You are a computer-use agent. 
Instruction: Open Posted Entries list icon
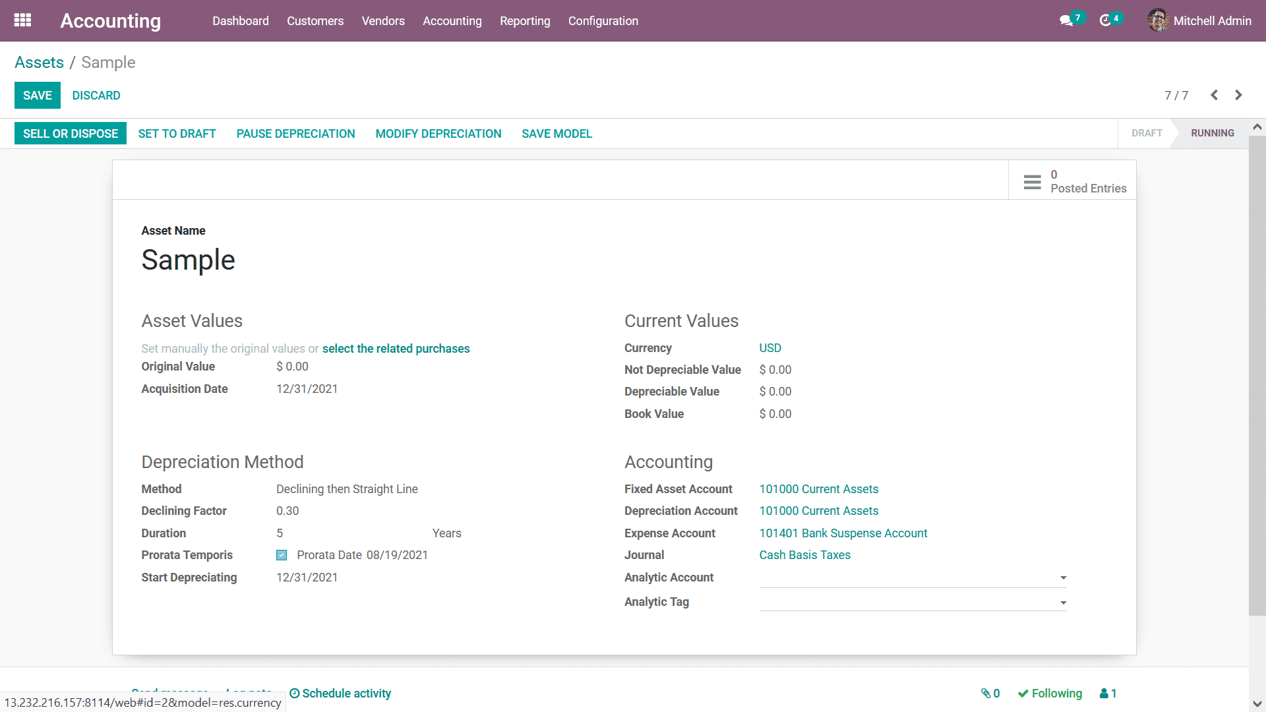click(1032, 181)
